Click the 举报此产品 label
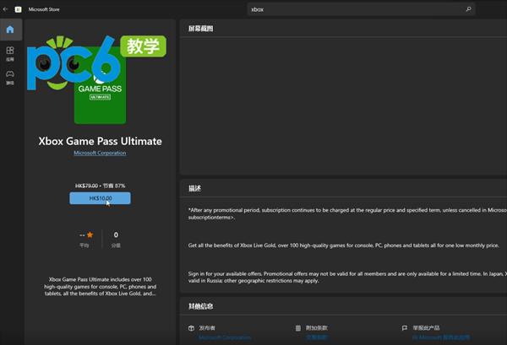Viewport: 507px width, 345px height. [426, 328]
